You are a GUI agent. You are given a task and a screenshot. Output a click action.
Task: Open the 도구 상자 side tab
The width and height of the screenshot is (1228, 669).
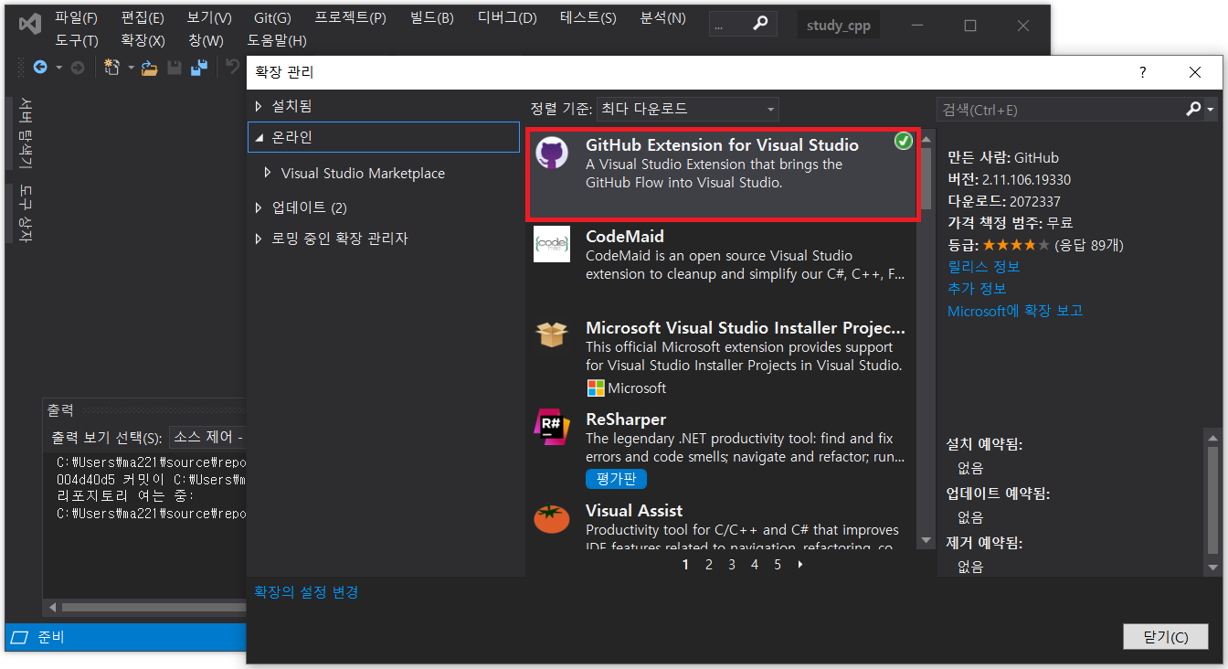point(26,213)
